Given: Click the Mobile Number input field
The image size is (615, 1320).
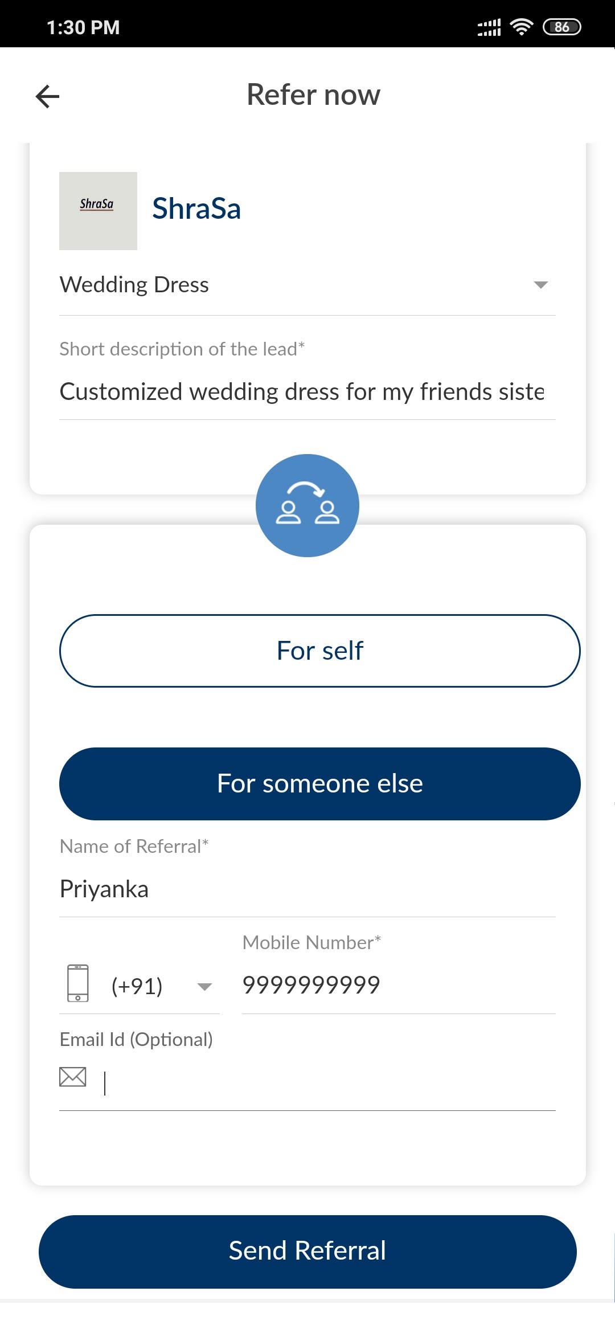Looking at the screenshot, I should 399,985.
